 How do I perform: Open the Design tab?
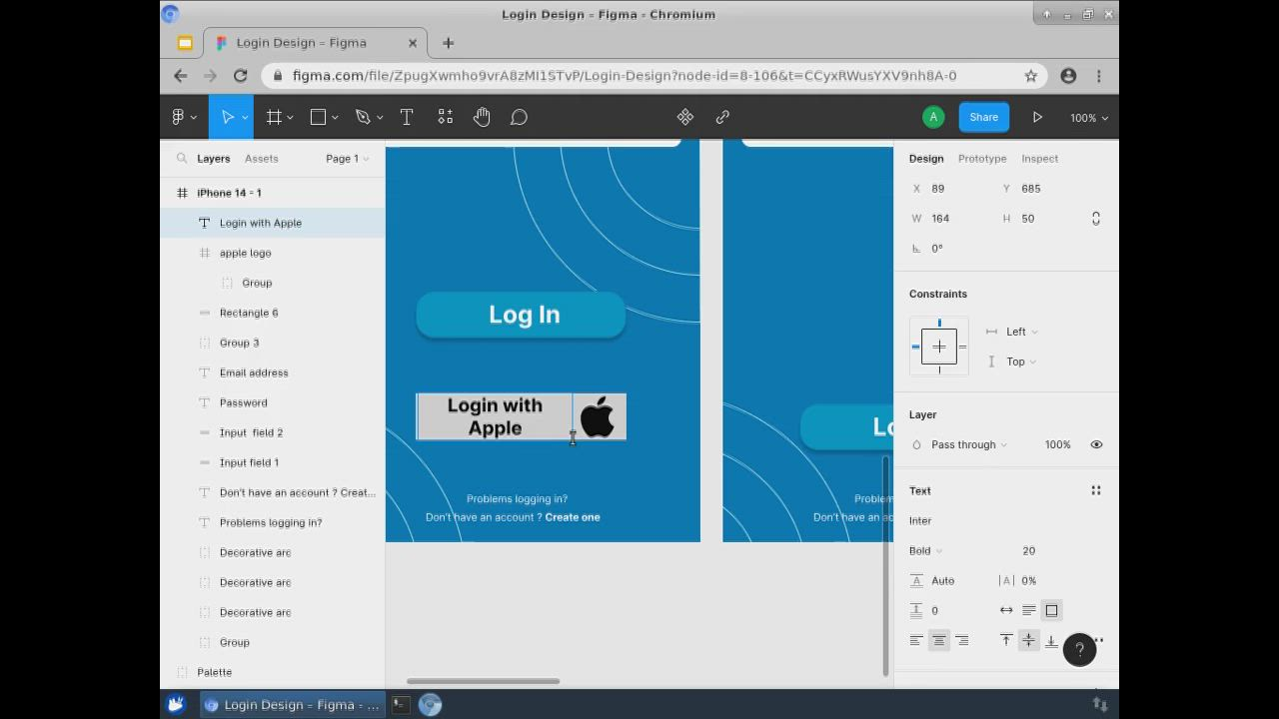click(926, 158)
